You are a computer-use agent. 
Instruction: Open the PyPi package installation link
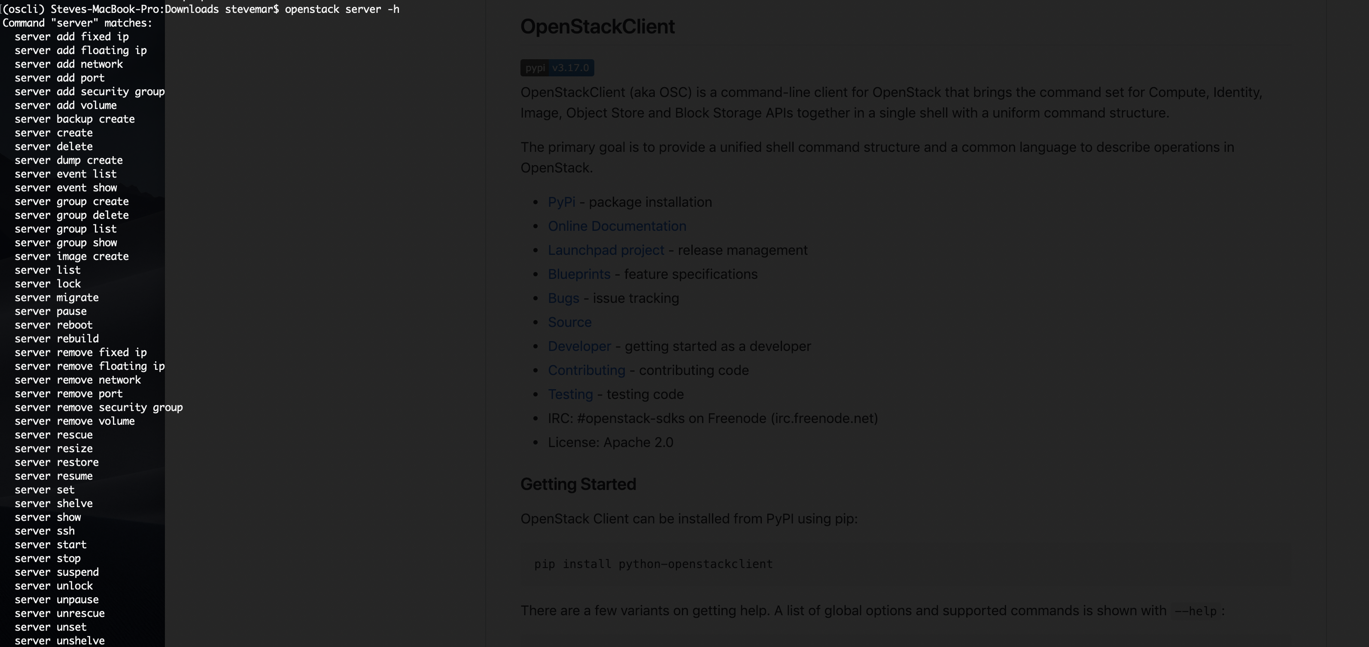pos(561,202)
